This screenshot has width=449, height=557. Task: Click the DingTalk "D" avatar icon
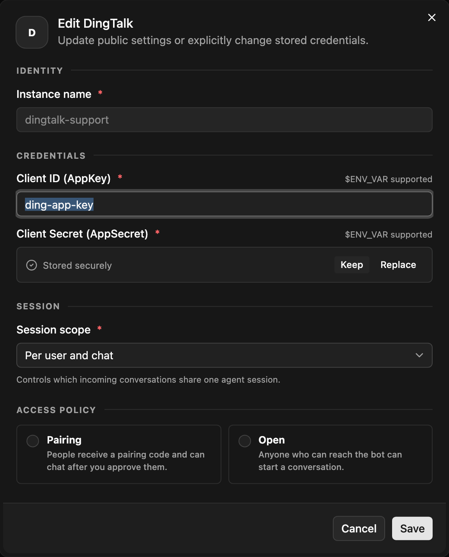[x=32, y=32]
